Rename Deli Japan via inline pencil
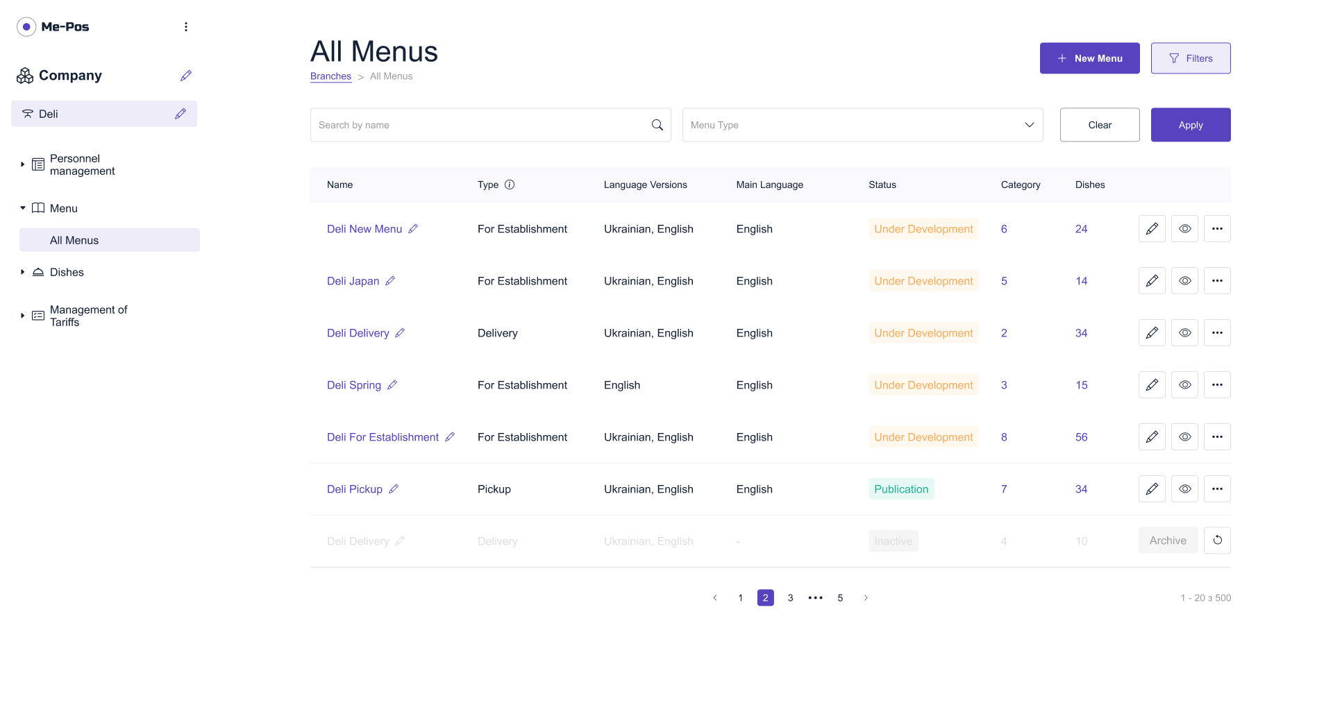 390,281
